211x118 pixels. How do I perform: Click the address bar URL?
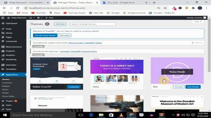click(57, 8)
